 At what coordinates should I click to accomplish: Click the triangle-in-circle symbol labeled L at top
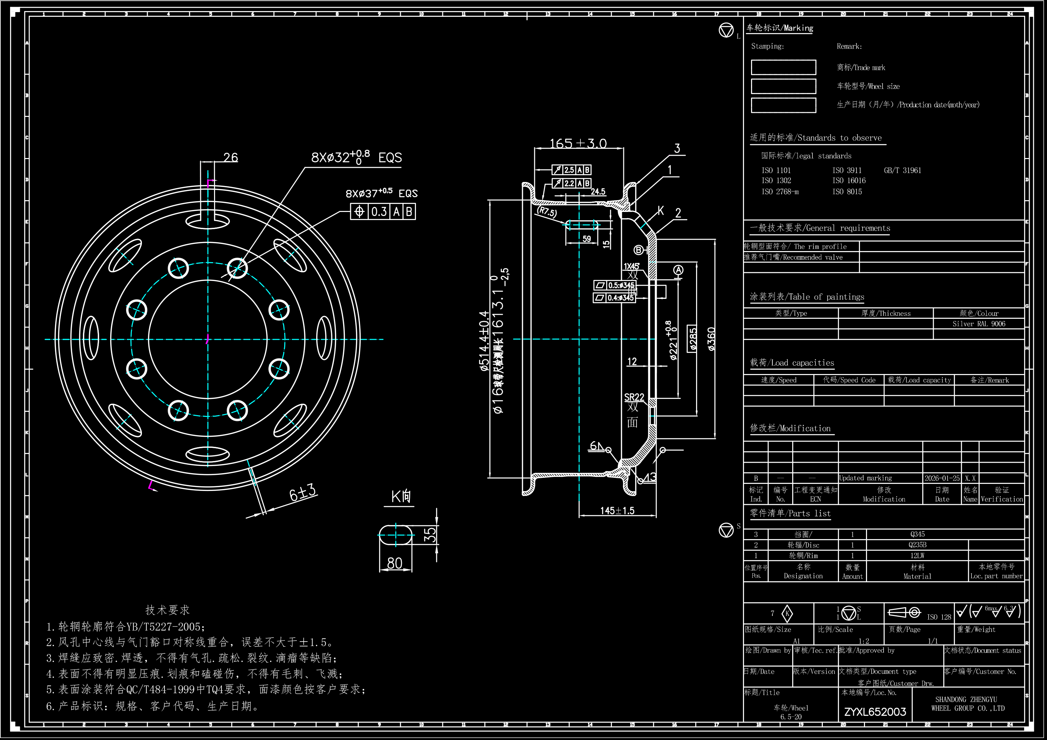click(726, 31)
